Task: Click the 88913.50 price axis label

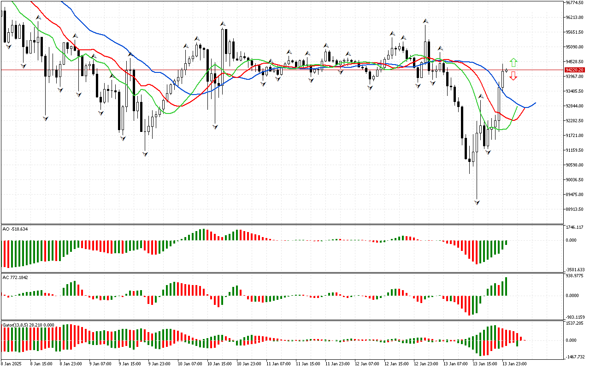Action: click(x=574, y=209)
